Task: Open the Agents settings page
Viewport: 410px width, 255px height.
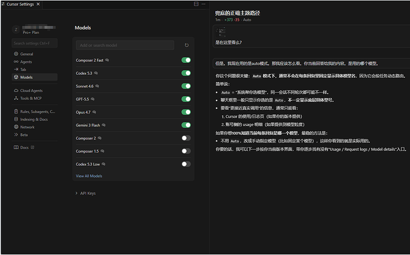Action: pos(34,62)
